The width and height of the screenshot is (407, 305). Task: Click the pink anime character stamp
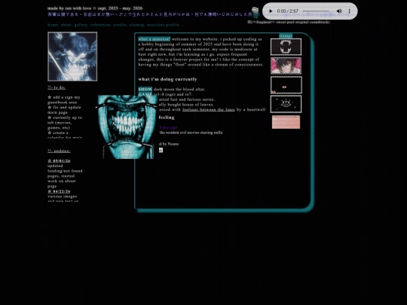click(x=286, y=66)
